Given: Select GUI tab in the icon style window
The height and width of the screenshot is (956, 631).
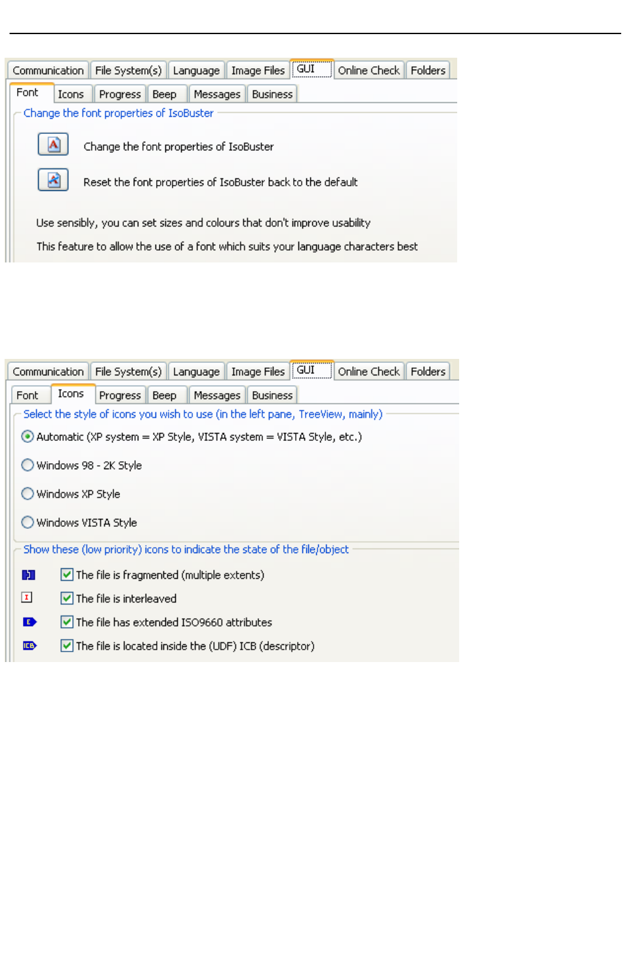Looking at the screenshot, I should (x=312, y=370).
